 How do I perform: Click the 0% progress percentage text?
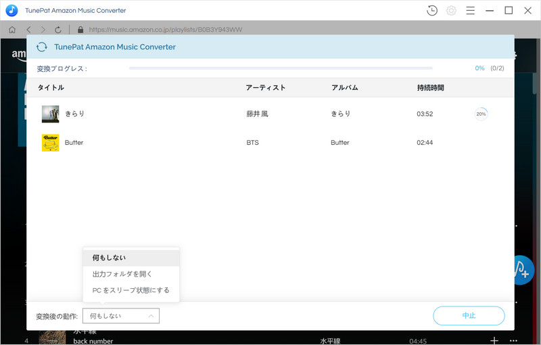point(479,68)
